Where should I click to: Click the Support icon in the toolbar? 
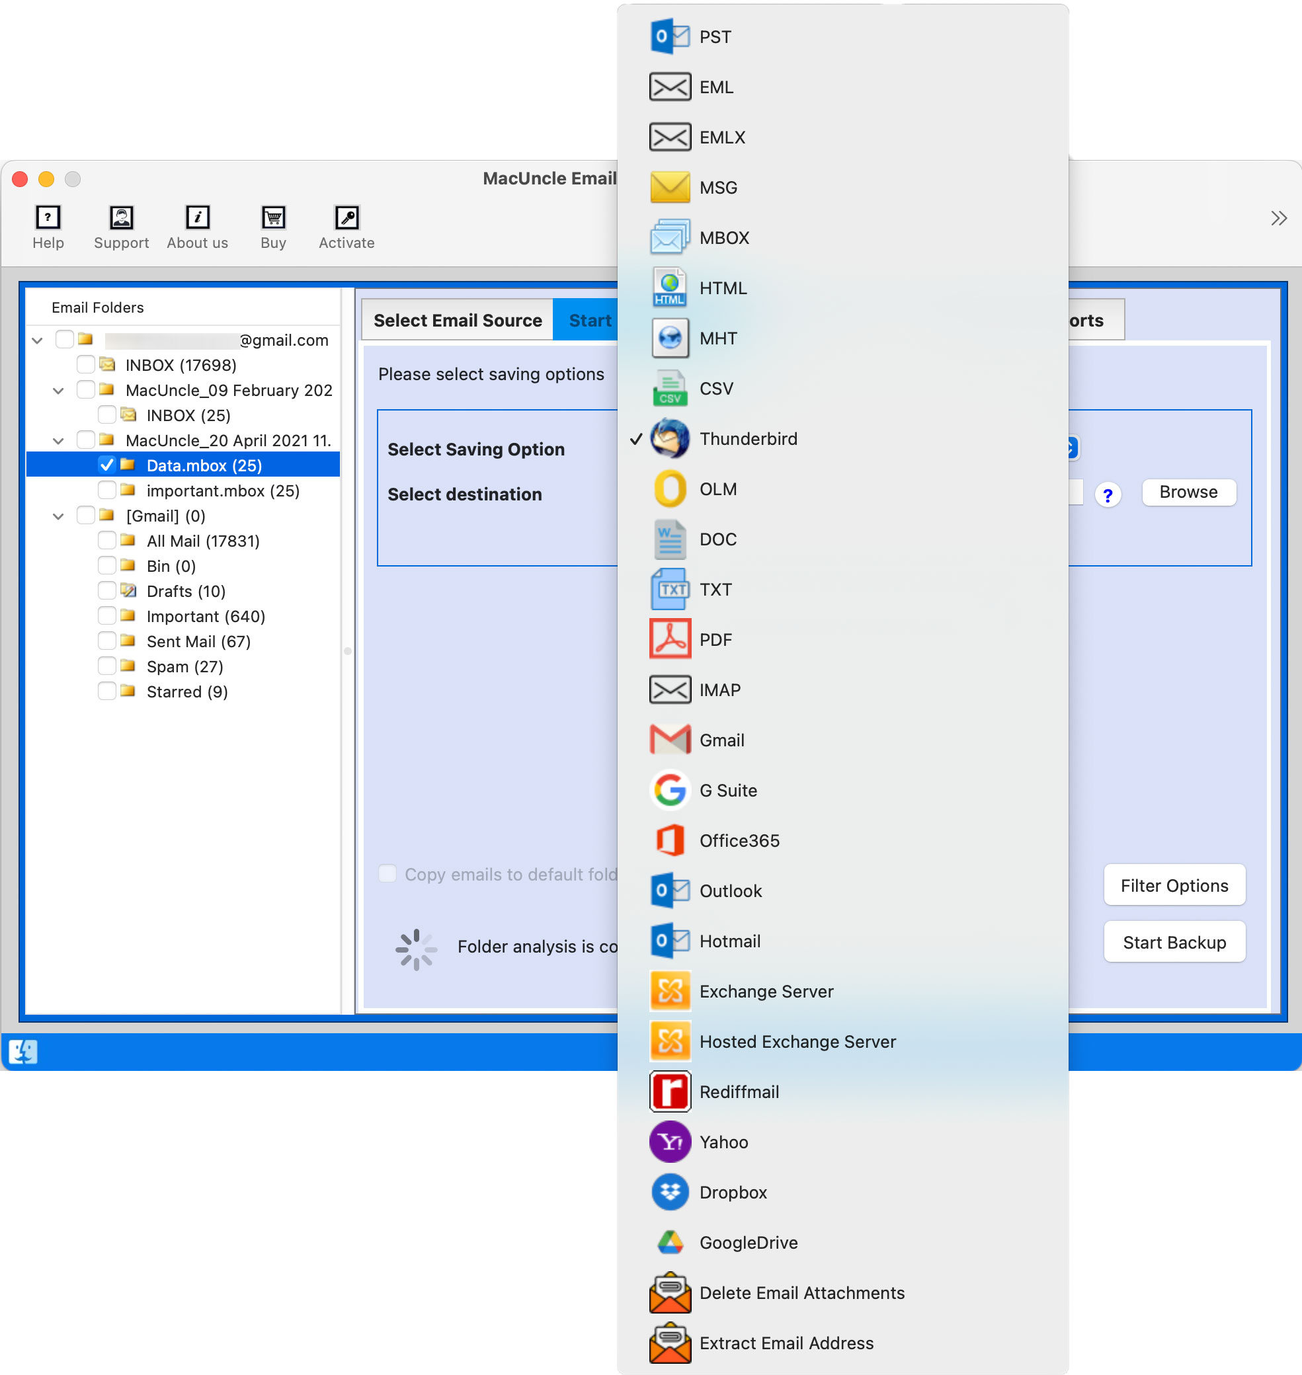click(121, 227)
